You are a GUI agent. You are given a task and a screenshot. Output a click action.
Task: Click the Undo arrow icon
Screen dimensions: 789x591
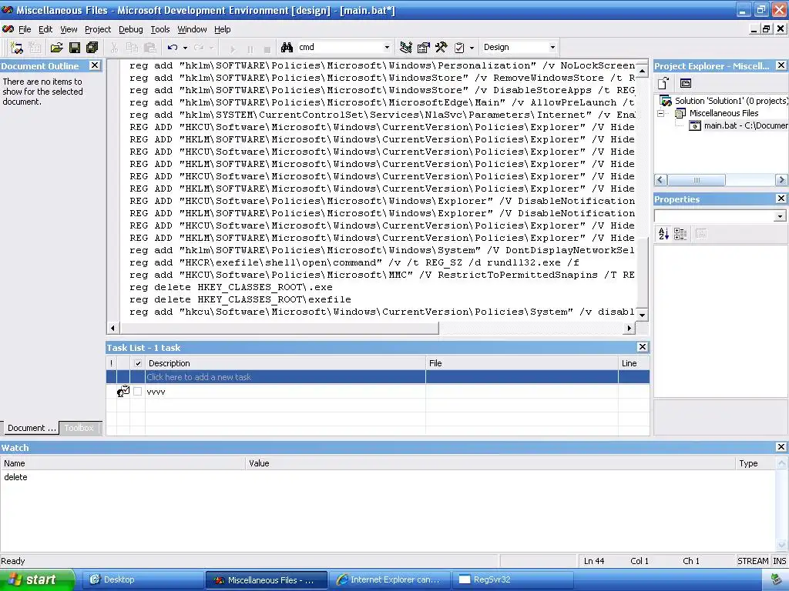pyautogui.click(x=173, y=47)
